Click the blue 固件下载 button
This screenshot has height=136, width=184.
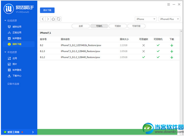point(47,10)
